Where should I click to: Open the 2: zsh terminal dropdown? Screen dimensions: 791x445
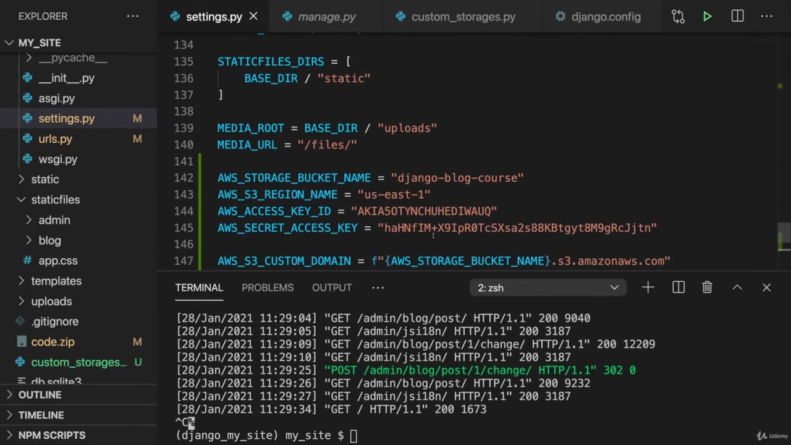pos(548,287)
